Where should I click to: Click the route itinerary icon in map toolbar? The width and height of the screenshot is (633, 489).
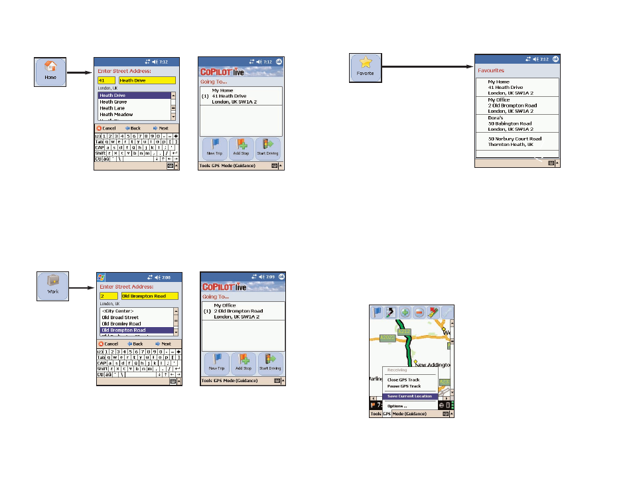[x=391, y=312]
